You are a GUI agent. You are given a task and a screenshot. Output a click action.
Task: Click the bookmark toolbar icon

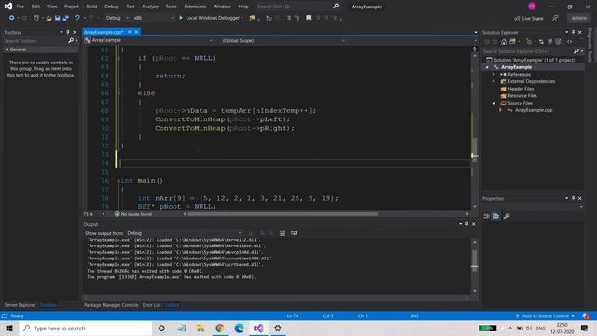[309, 18]
